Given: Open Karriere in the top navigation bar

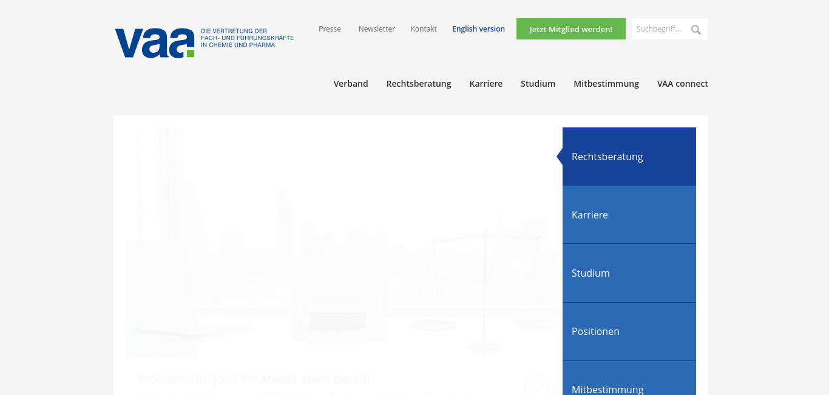Looking at the screenshot, I should [x=486, y=84].
